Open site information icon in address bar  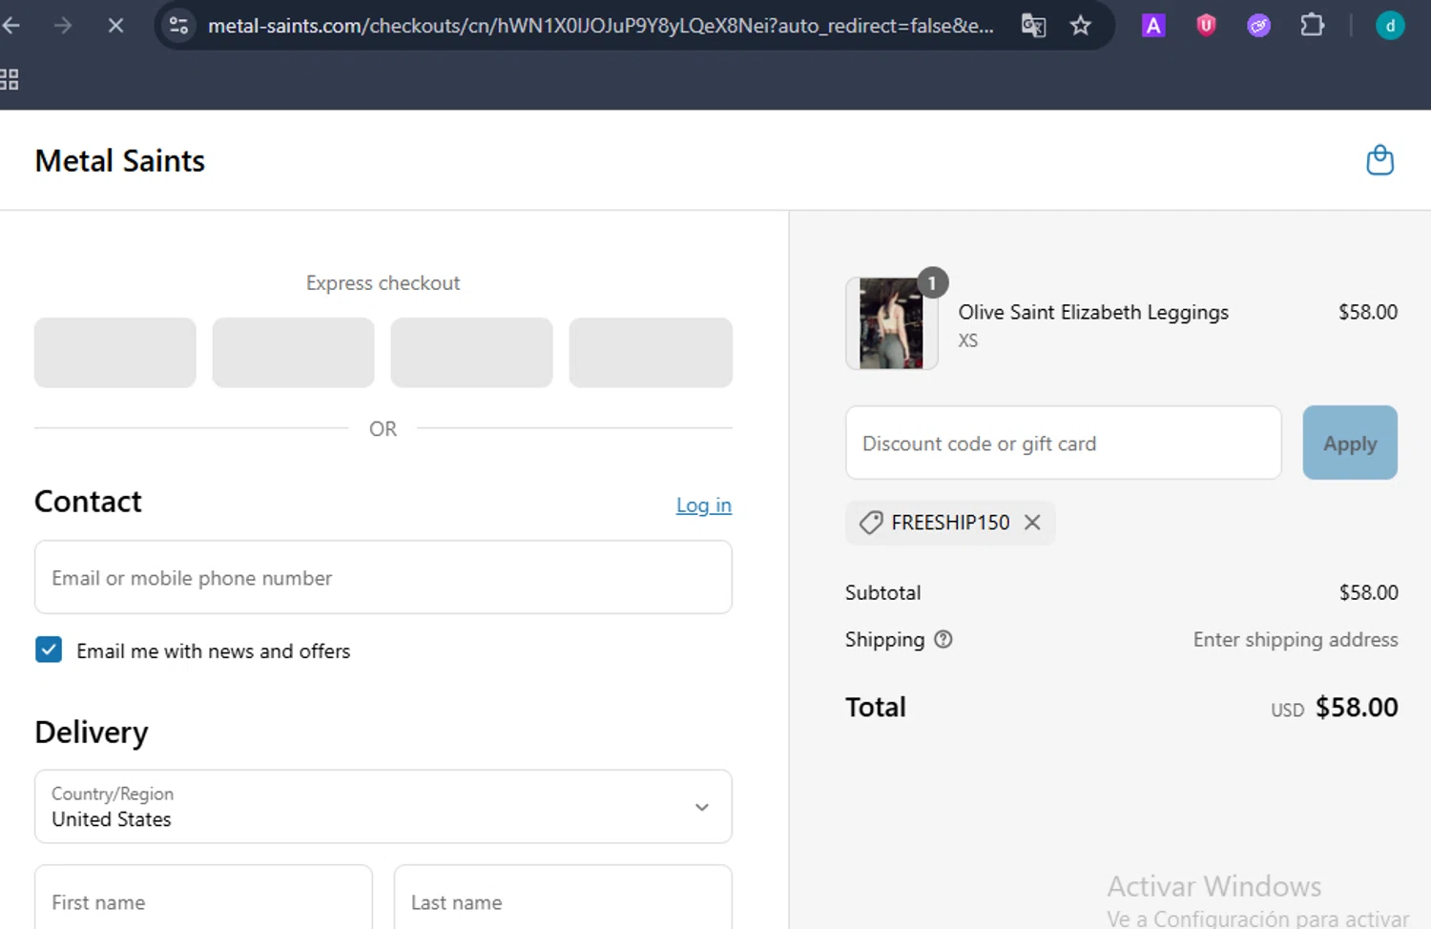click(x=178, y=26)
